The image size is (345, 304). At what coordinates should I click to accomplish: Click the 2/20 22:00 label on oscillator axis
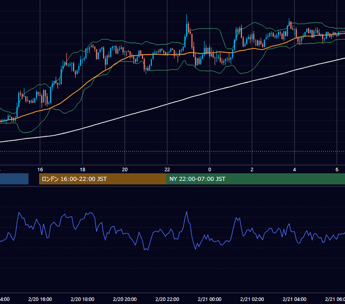[167, 299]
